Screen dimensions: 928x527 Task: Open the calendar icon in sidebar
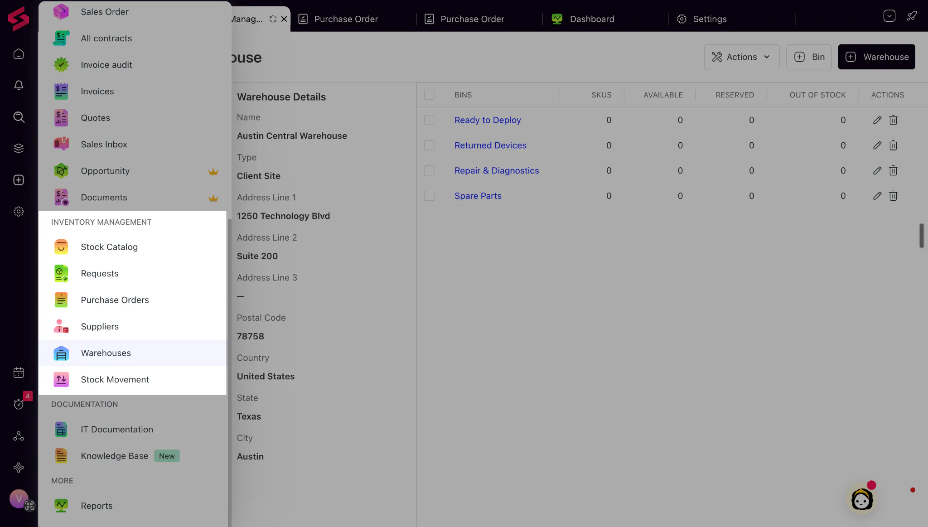(19, 372)
